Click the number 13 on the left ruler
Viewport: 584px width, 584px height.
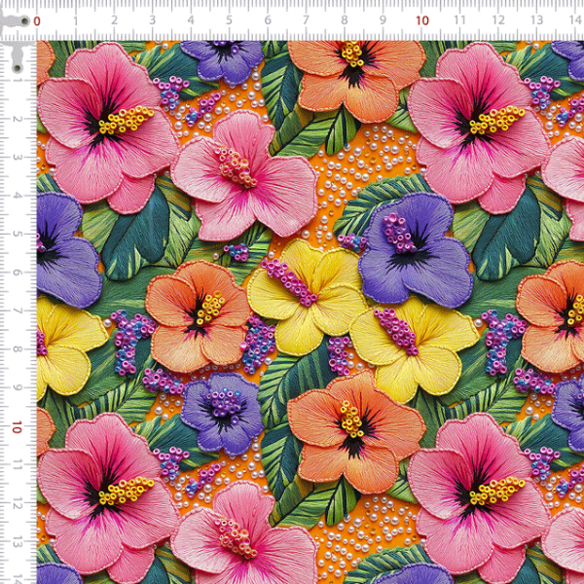pos(17,542)
